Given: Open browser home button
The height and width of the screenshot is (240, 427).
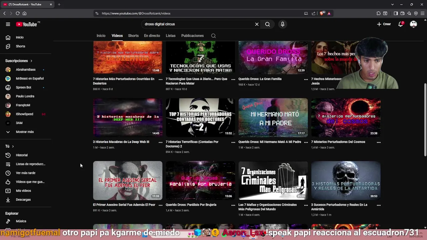Looking at the screenshot, I should point(24,13).
